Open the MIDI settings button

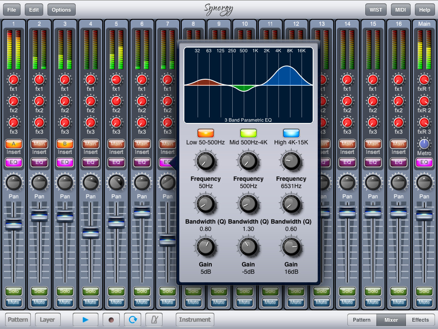(400, 10)
